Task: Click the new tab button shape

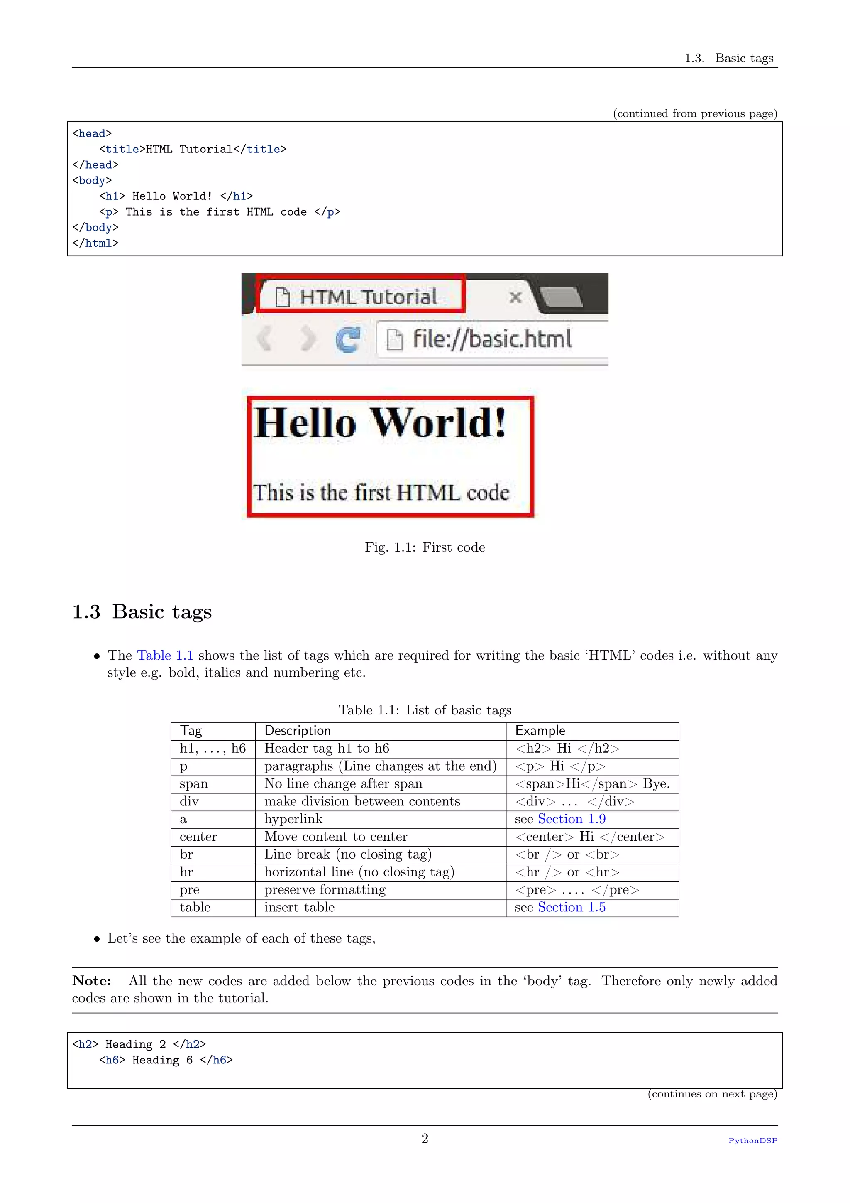Action: click(563, 297)
